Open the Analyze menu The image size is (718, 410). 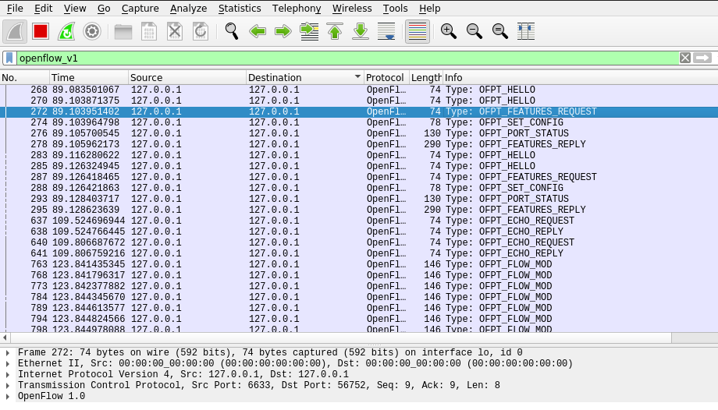(x=188, y=9)
